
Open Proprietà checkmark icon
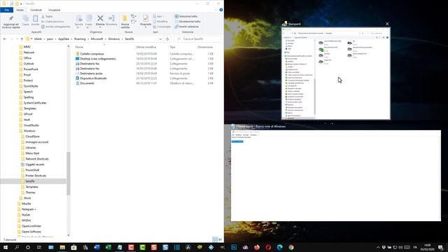pyautogui.click(x=146, y=19)
